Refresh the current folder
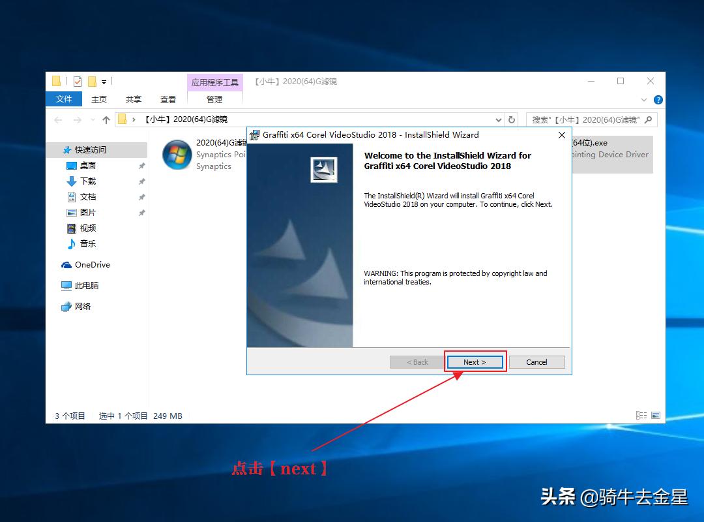The height and width of the screenshot is (522, 704). (512, 119)
